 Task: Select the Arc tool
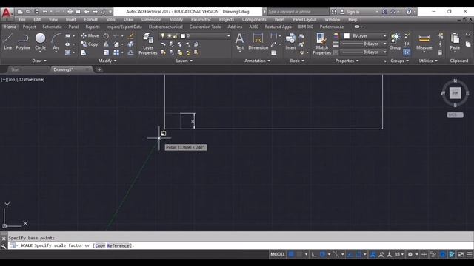click(x=56, y=42)
